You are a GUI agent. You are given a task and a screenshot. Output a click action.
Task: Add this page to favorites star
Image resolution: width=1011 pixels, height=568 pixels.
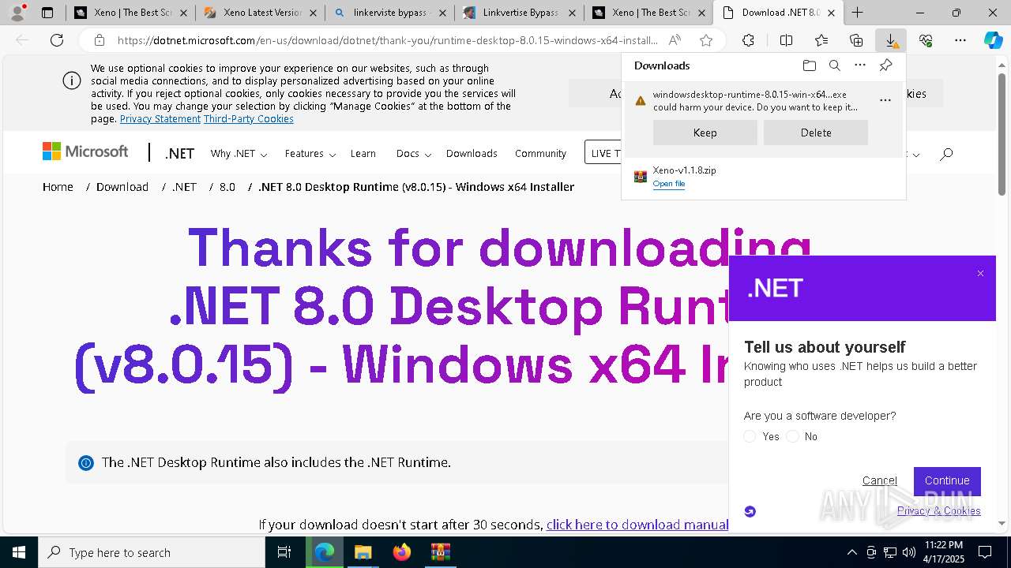[x=706, y=41]
